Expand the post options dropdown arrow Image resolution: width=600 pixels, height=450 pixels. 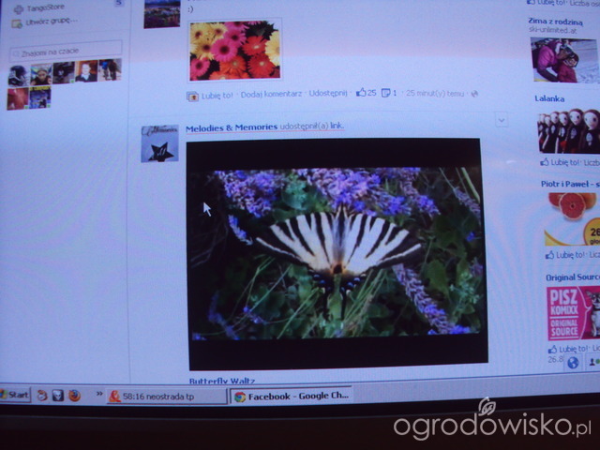(501, 120)
